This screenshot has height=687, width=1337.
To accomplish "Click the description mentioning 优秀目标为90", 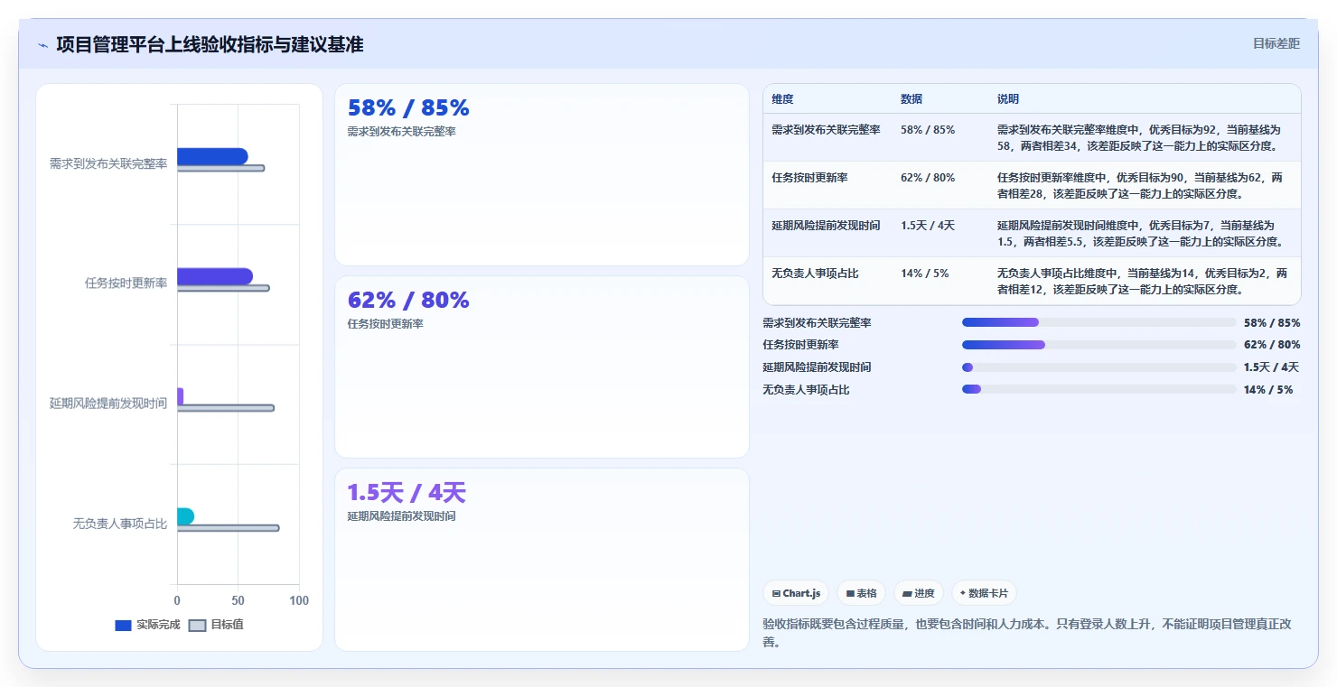I will (x=1143, y=185).
